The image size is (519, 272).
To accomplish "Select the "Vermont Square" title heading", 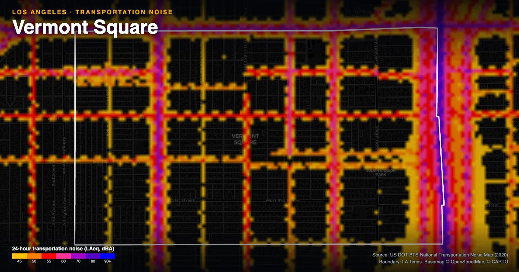I will [85, 27].
